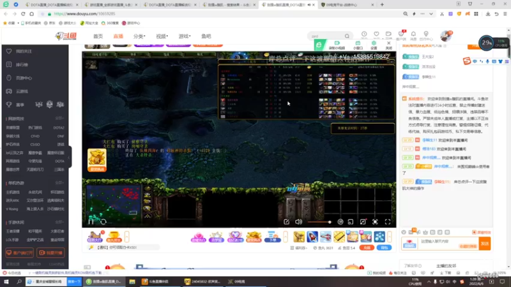The width and height of the screenshot is (511, 287).
Task: Select the rocket gift icon
Action: pos(312,237)
